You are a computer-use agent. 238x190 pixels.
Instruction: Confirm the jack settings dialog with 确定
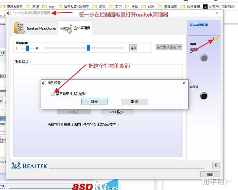tap(94, 102)
